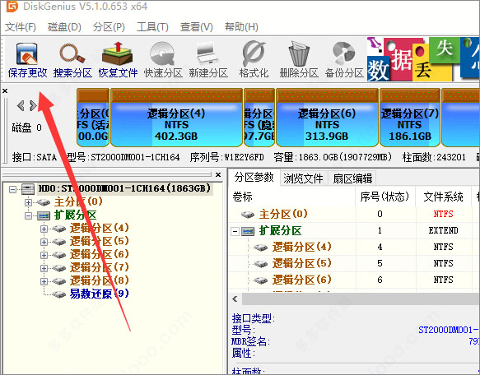This screenshot has height=375, width=480.
Task: Click the MBR签名 label in details
Action: 250,341
